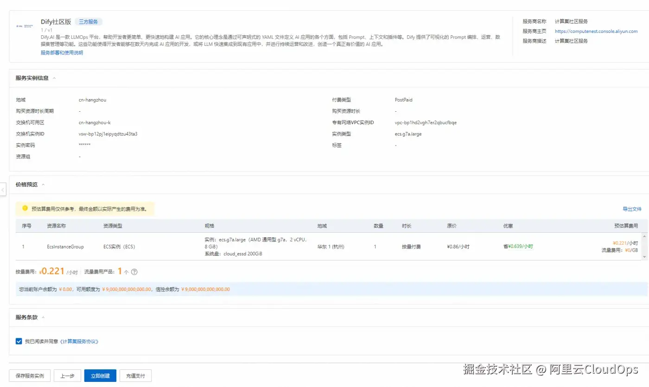
Task: Click the 优惠 column header
Action: [x=508, y=226]
